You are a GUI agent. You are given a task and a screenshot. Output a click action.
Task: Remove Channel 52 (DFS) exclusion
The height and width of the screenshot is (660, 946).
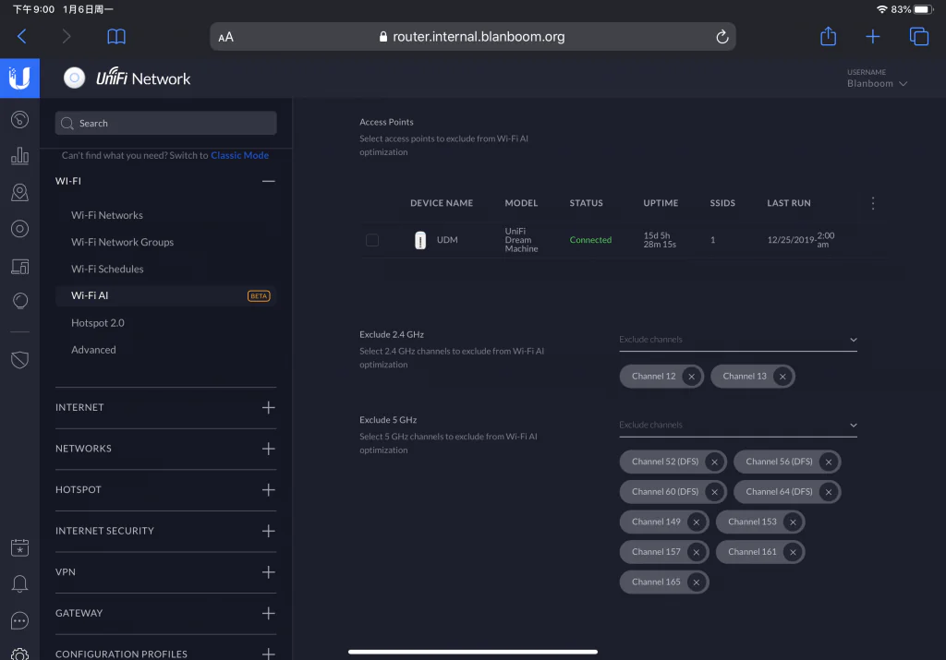(714, 462)
